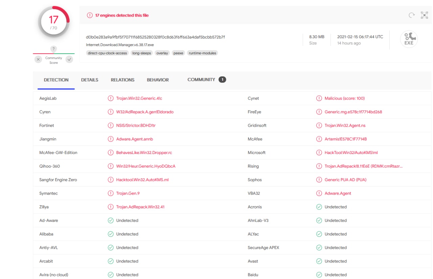Click alert icon for VBA32 detection
This screenshot has height=279, width=433.
(x=319, y=194)
